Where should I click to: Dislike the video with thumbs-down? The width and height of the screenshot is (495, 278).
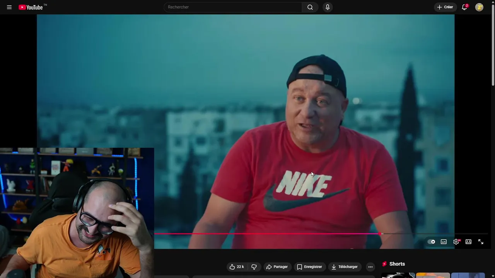coord(254,267)
